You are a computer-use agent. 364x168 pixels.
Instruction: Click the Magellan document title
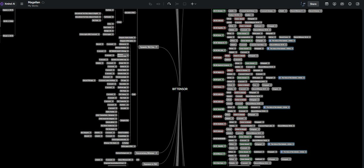34,2
